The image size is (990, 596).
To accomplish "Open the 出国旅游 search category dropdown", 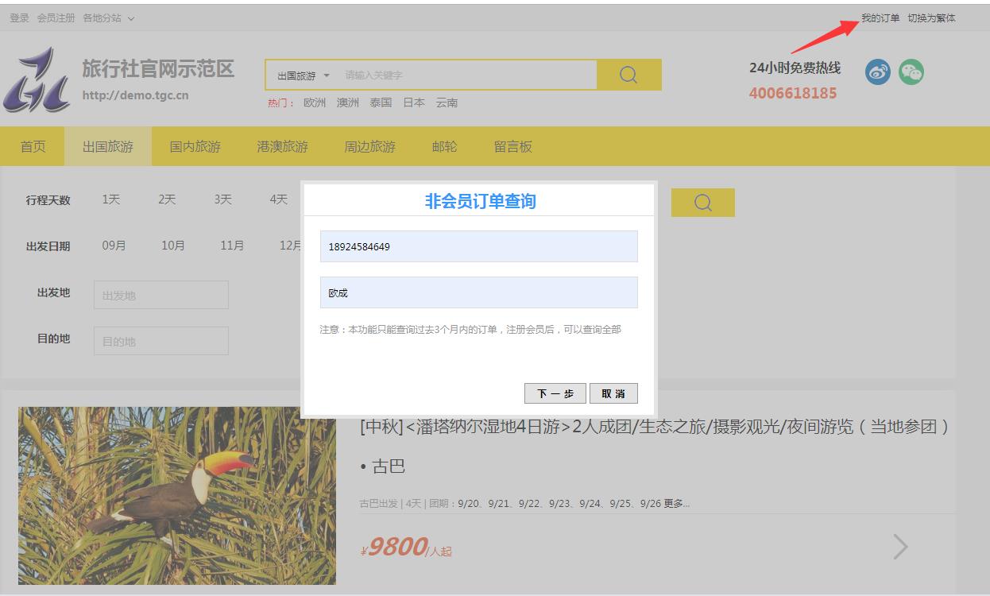I will (x=303, y=75).
